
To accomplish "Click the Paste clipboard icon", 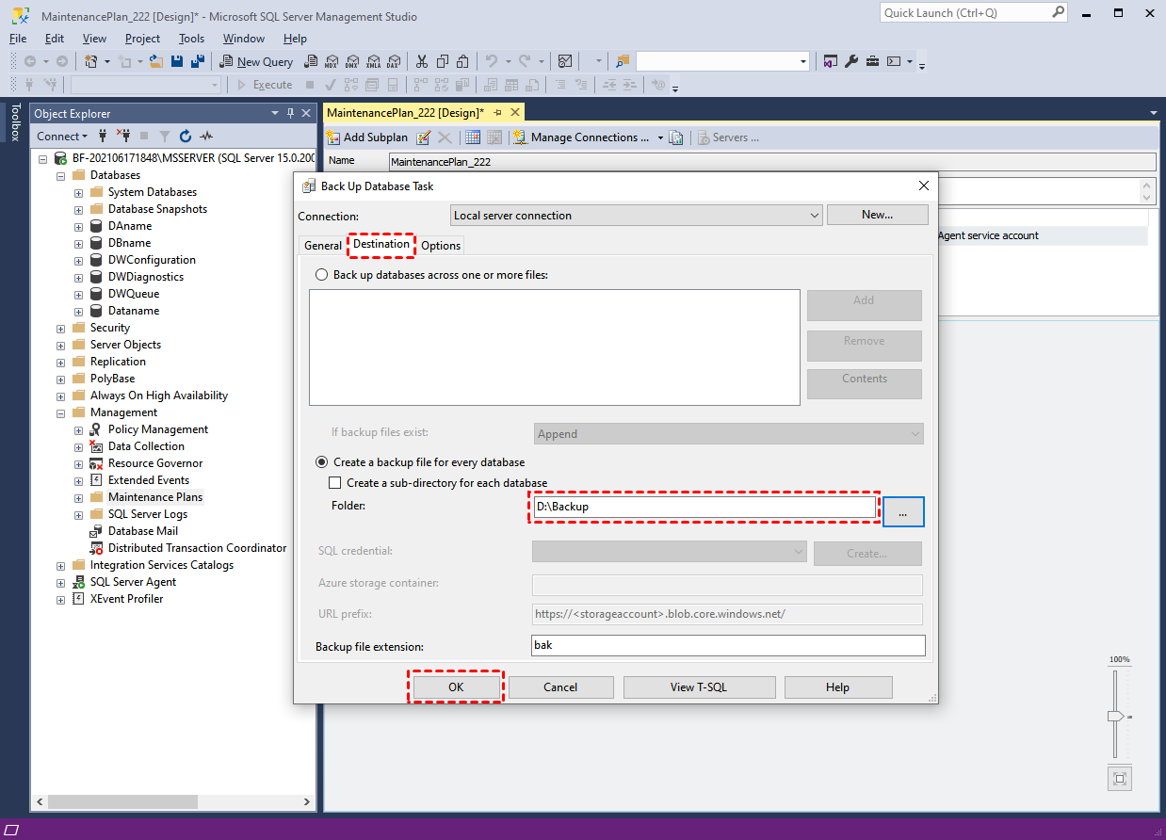I will click(x=462, y=61).
